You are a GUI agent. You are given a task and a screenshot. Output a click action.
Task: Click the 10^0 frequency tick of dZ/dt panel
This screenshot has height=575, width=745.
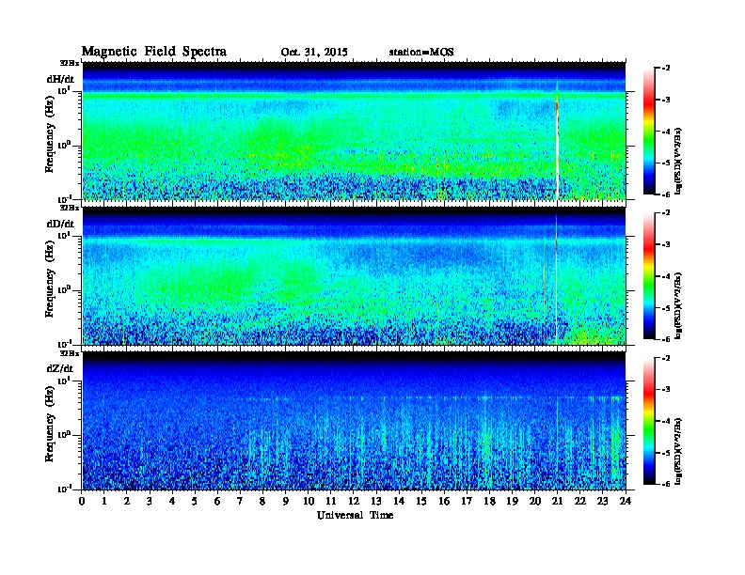click(x=64, y=434)
